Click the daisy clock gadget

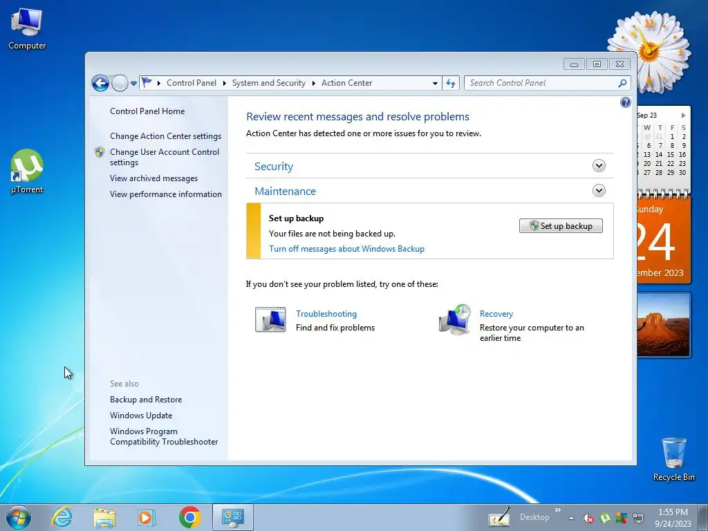[649, 51]
